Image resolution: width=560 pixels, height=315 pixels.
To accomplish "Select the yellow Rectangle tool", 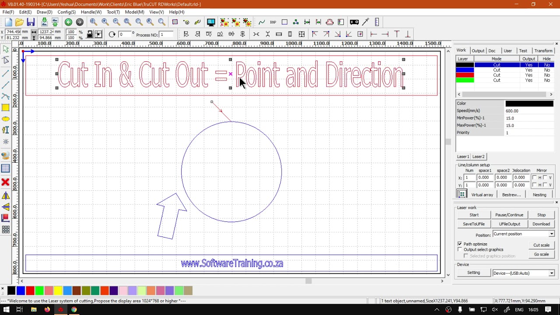I will [x=6, y=108].
